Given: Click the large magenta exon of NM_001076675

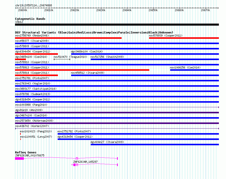Looking at the screenshot, I should [x=20, y=158].
